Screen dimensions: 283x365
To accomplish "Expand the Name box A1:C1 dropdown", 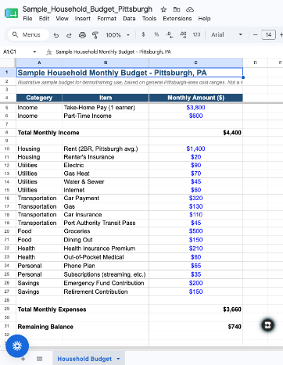I will coord(34,52).
